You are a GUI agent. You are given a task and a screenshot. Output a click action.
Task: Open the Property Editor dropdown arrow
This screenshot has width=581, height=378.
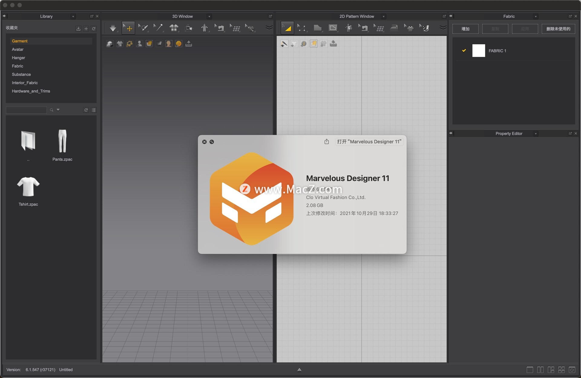[536, 134]
